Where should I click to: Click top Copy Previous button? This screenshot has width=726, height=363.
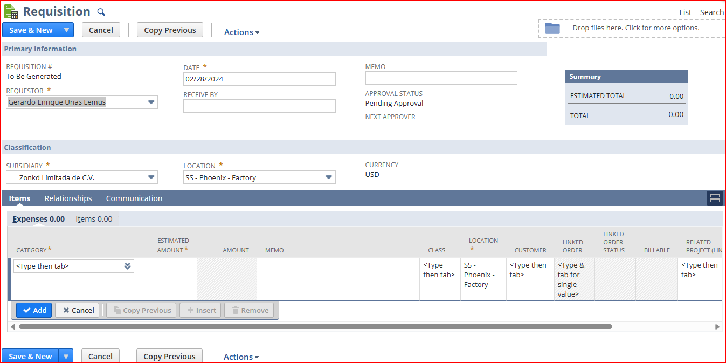tap(170, 30)
